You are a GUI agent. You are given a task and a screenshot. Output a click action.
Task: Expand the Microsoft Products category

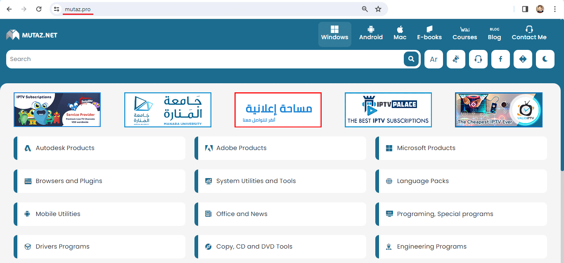tap(426, 148)
